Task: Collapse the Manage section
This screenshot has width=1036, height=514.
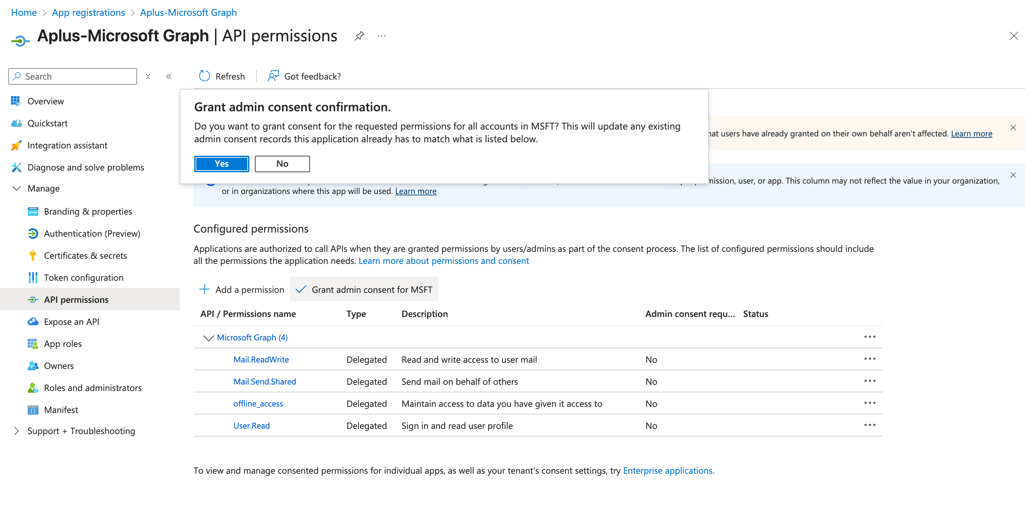Action: point(17,188)
